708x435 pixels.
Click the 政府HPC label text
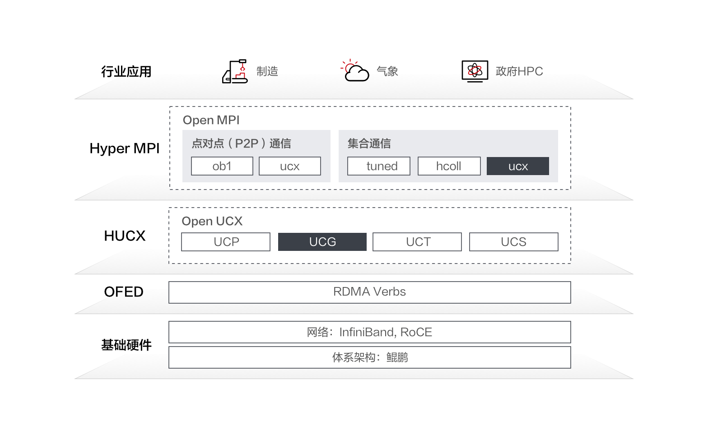pos(519,71)
